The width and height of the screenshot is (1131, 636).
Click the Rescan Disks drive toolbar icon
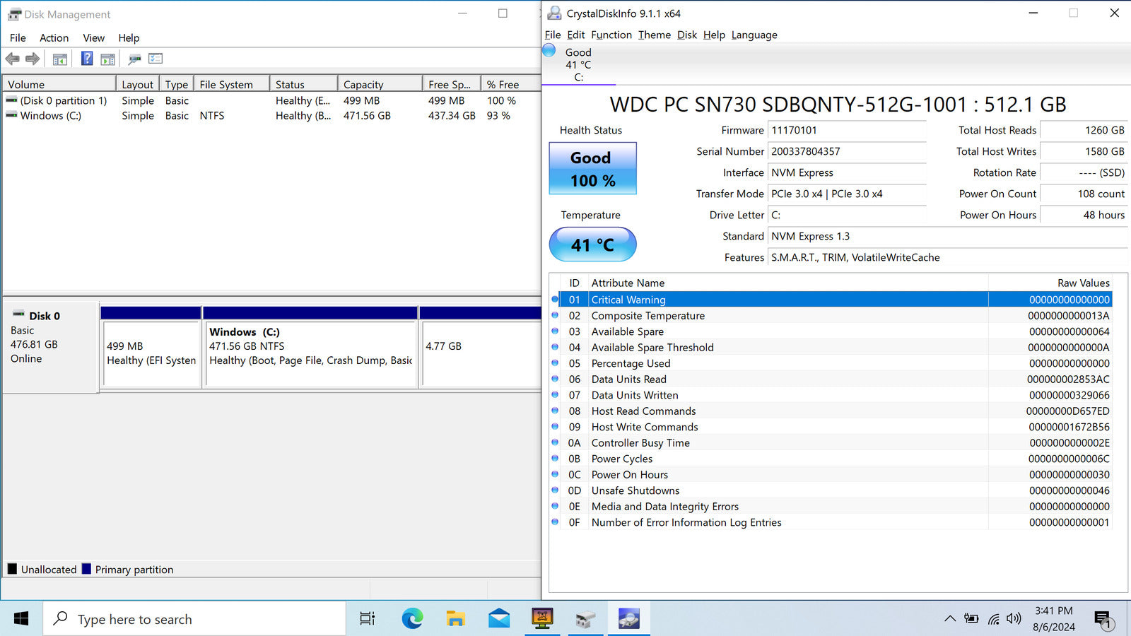point(134,59)
